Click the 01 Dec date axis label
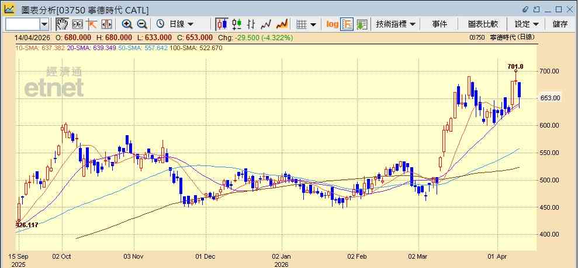The image size is (578, 268). click(x=205, y=256)
